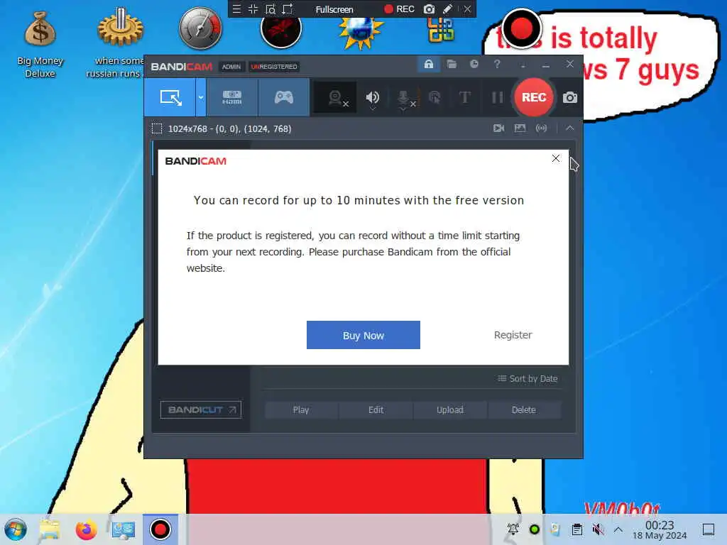Screen dimensions: 727x545
Task: Click the Upload button
Action: (x=449, y=409)
